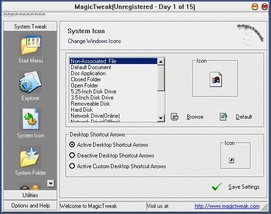Click the sidebar scroll-down arrow button
This screenshot has width=271, height=214.
51,184
